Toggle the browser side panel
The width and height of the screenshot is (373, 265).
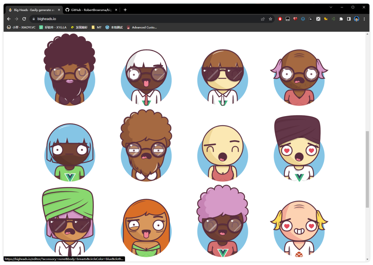pos(349,19)
